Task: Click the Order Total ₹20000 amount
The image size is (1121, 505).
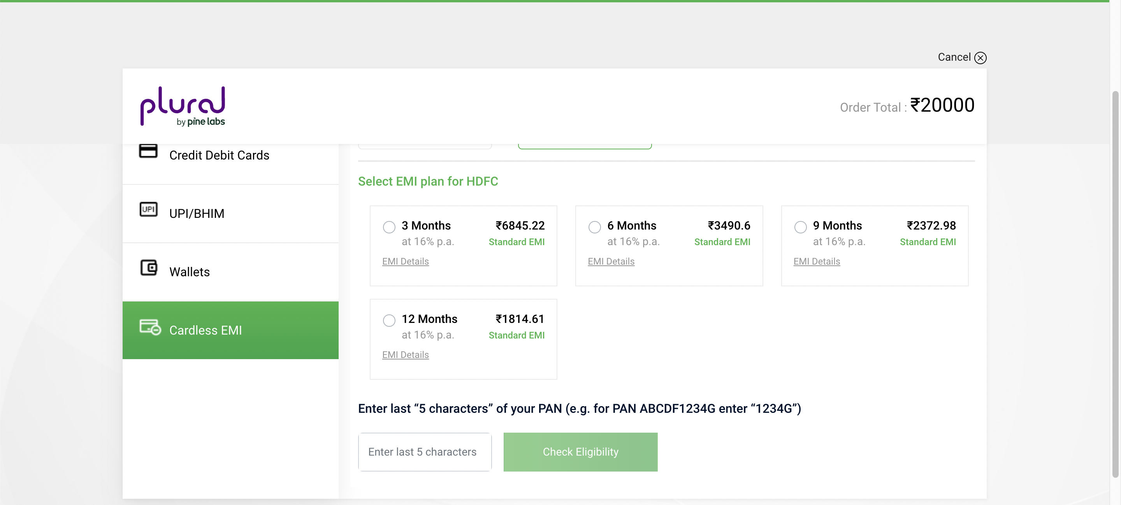Action: tap(942, 105)
